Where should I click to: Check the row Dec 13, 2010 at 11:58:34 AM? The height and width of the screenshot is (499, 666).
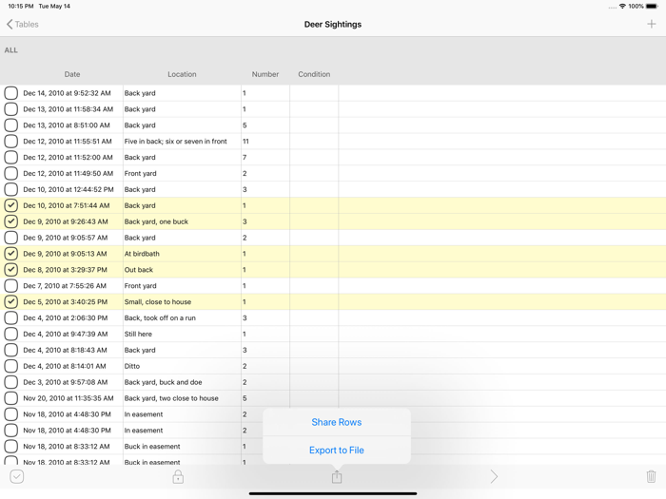pyautogui.click(x=11, y=109)
